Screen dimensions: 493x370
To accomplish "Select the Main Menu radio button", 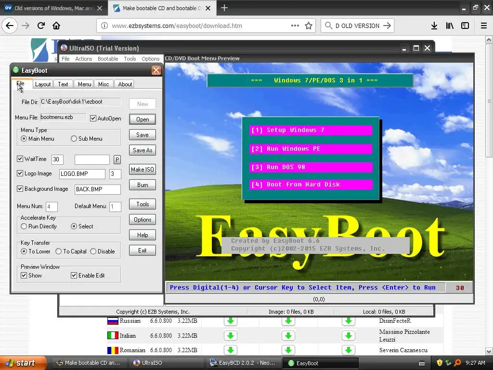I will tap(24, 139).
